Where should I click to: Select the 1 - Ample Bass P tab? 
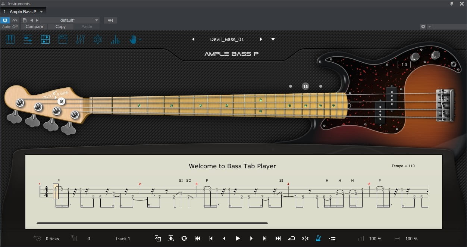click(23, 12)
